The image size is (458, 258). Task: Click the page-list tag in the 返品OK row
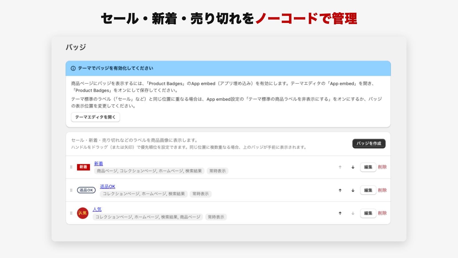click(x=144, y=194)
